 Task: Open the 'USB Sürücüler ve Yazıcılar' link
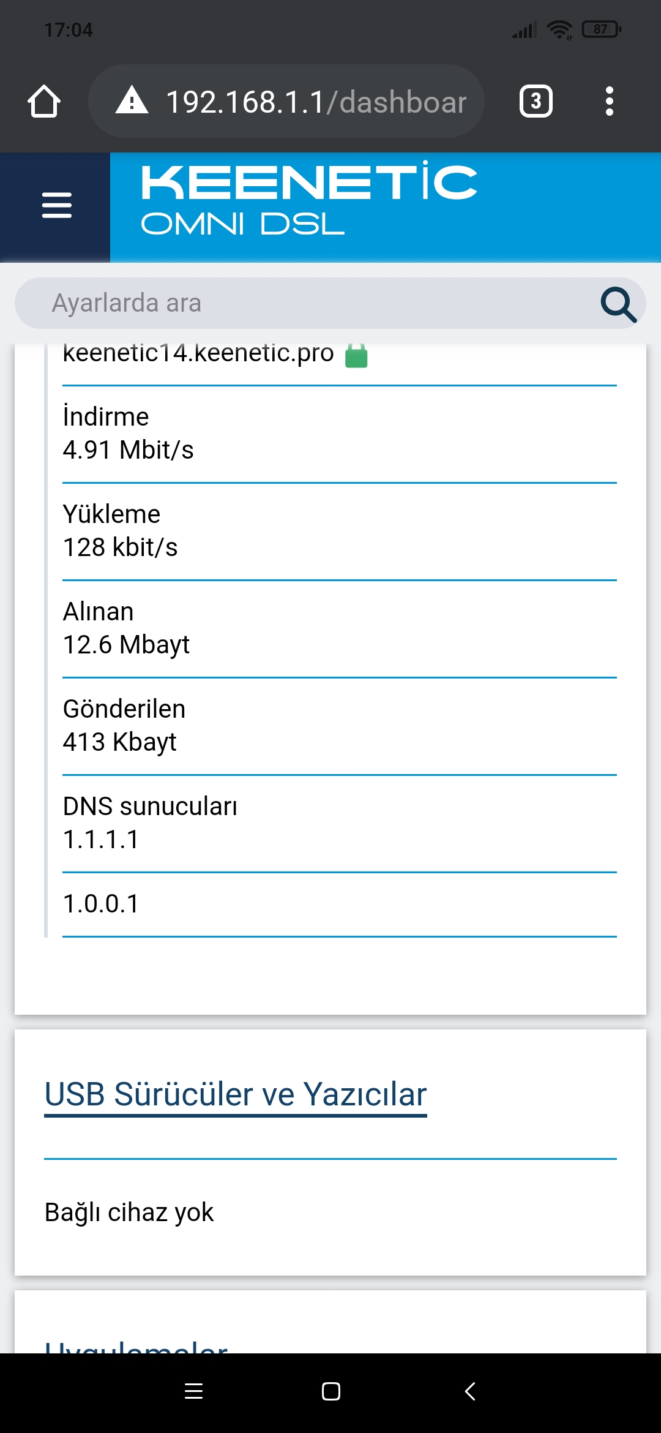(x=236, y=1094)
